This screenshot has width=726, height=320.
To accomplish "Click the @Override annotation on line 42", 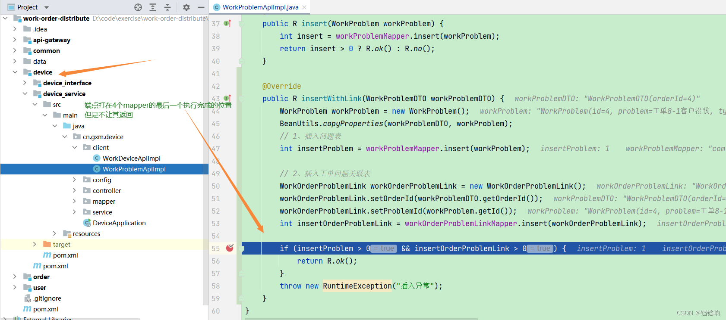I will (x=281, y=86).
